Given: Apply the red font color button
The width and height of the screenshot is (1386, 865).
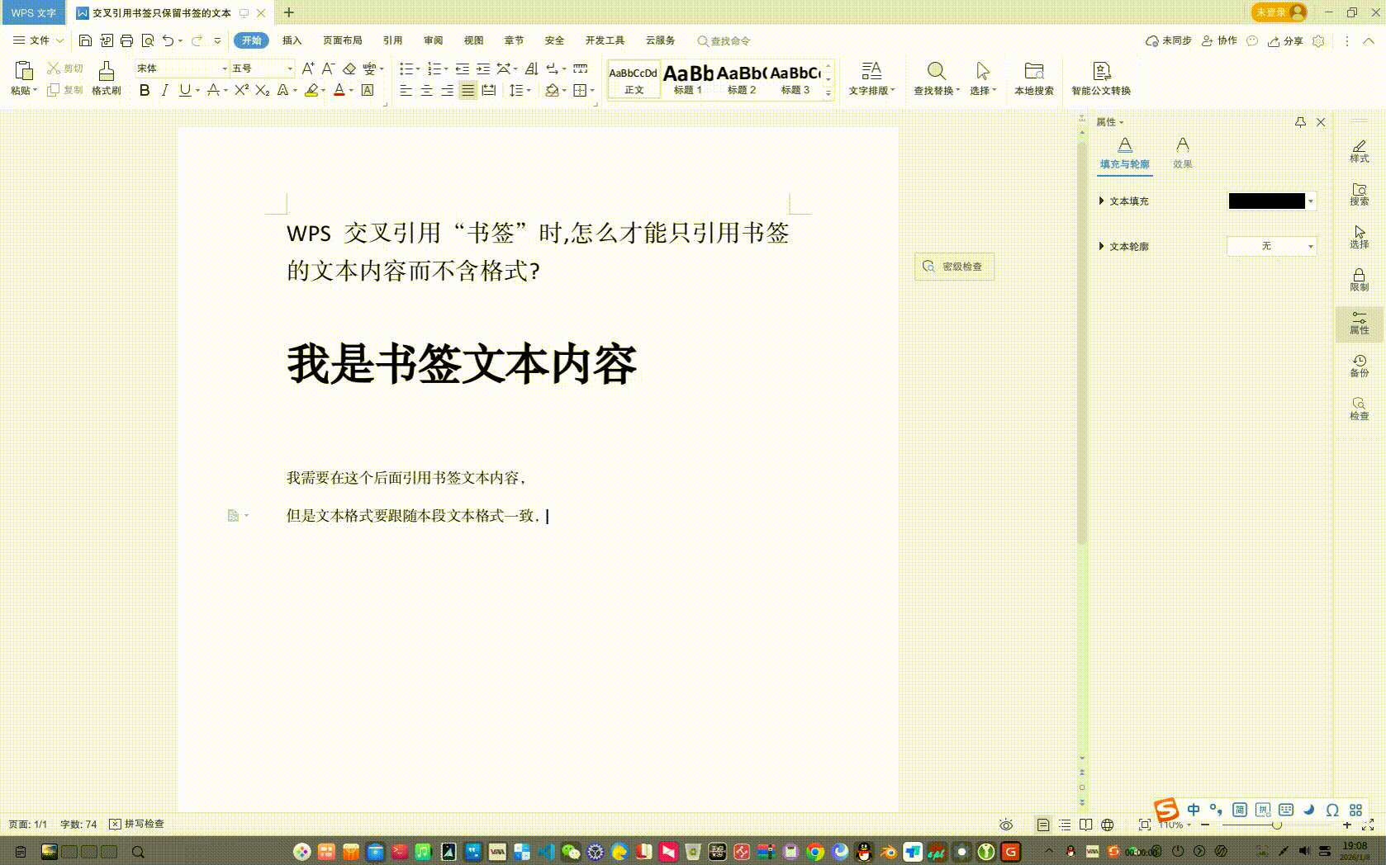Looking at the screenshot, I should pos(339,90).
